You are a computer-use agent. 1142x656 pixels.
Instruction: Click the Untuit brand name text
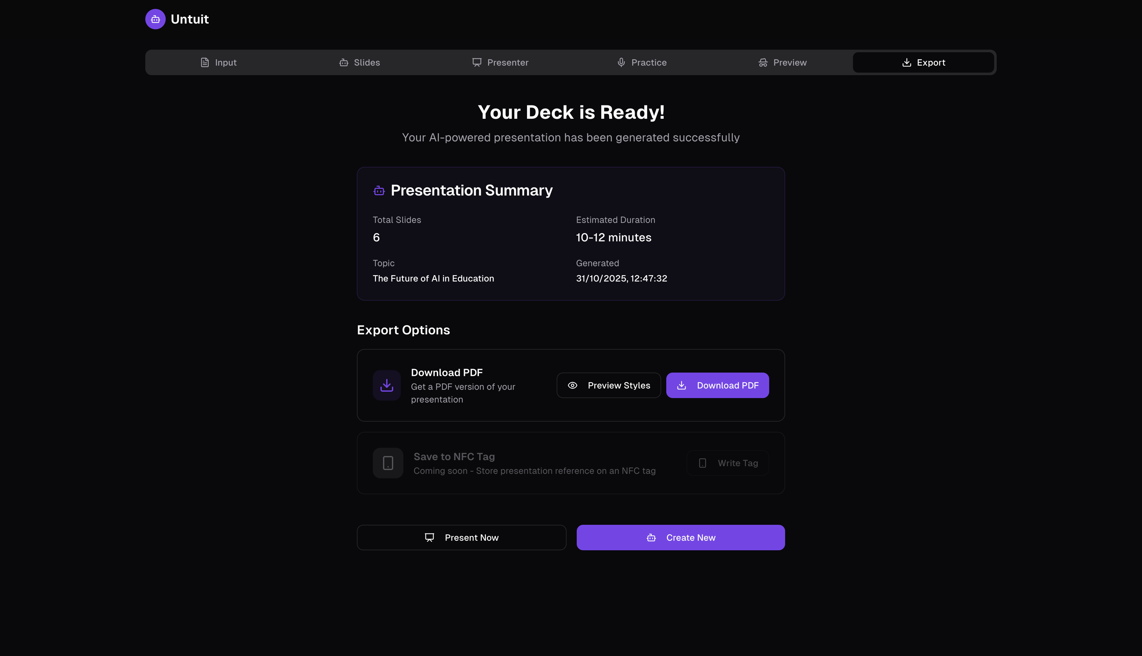(x=190, y=19)
